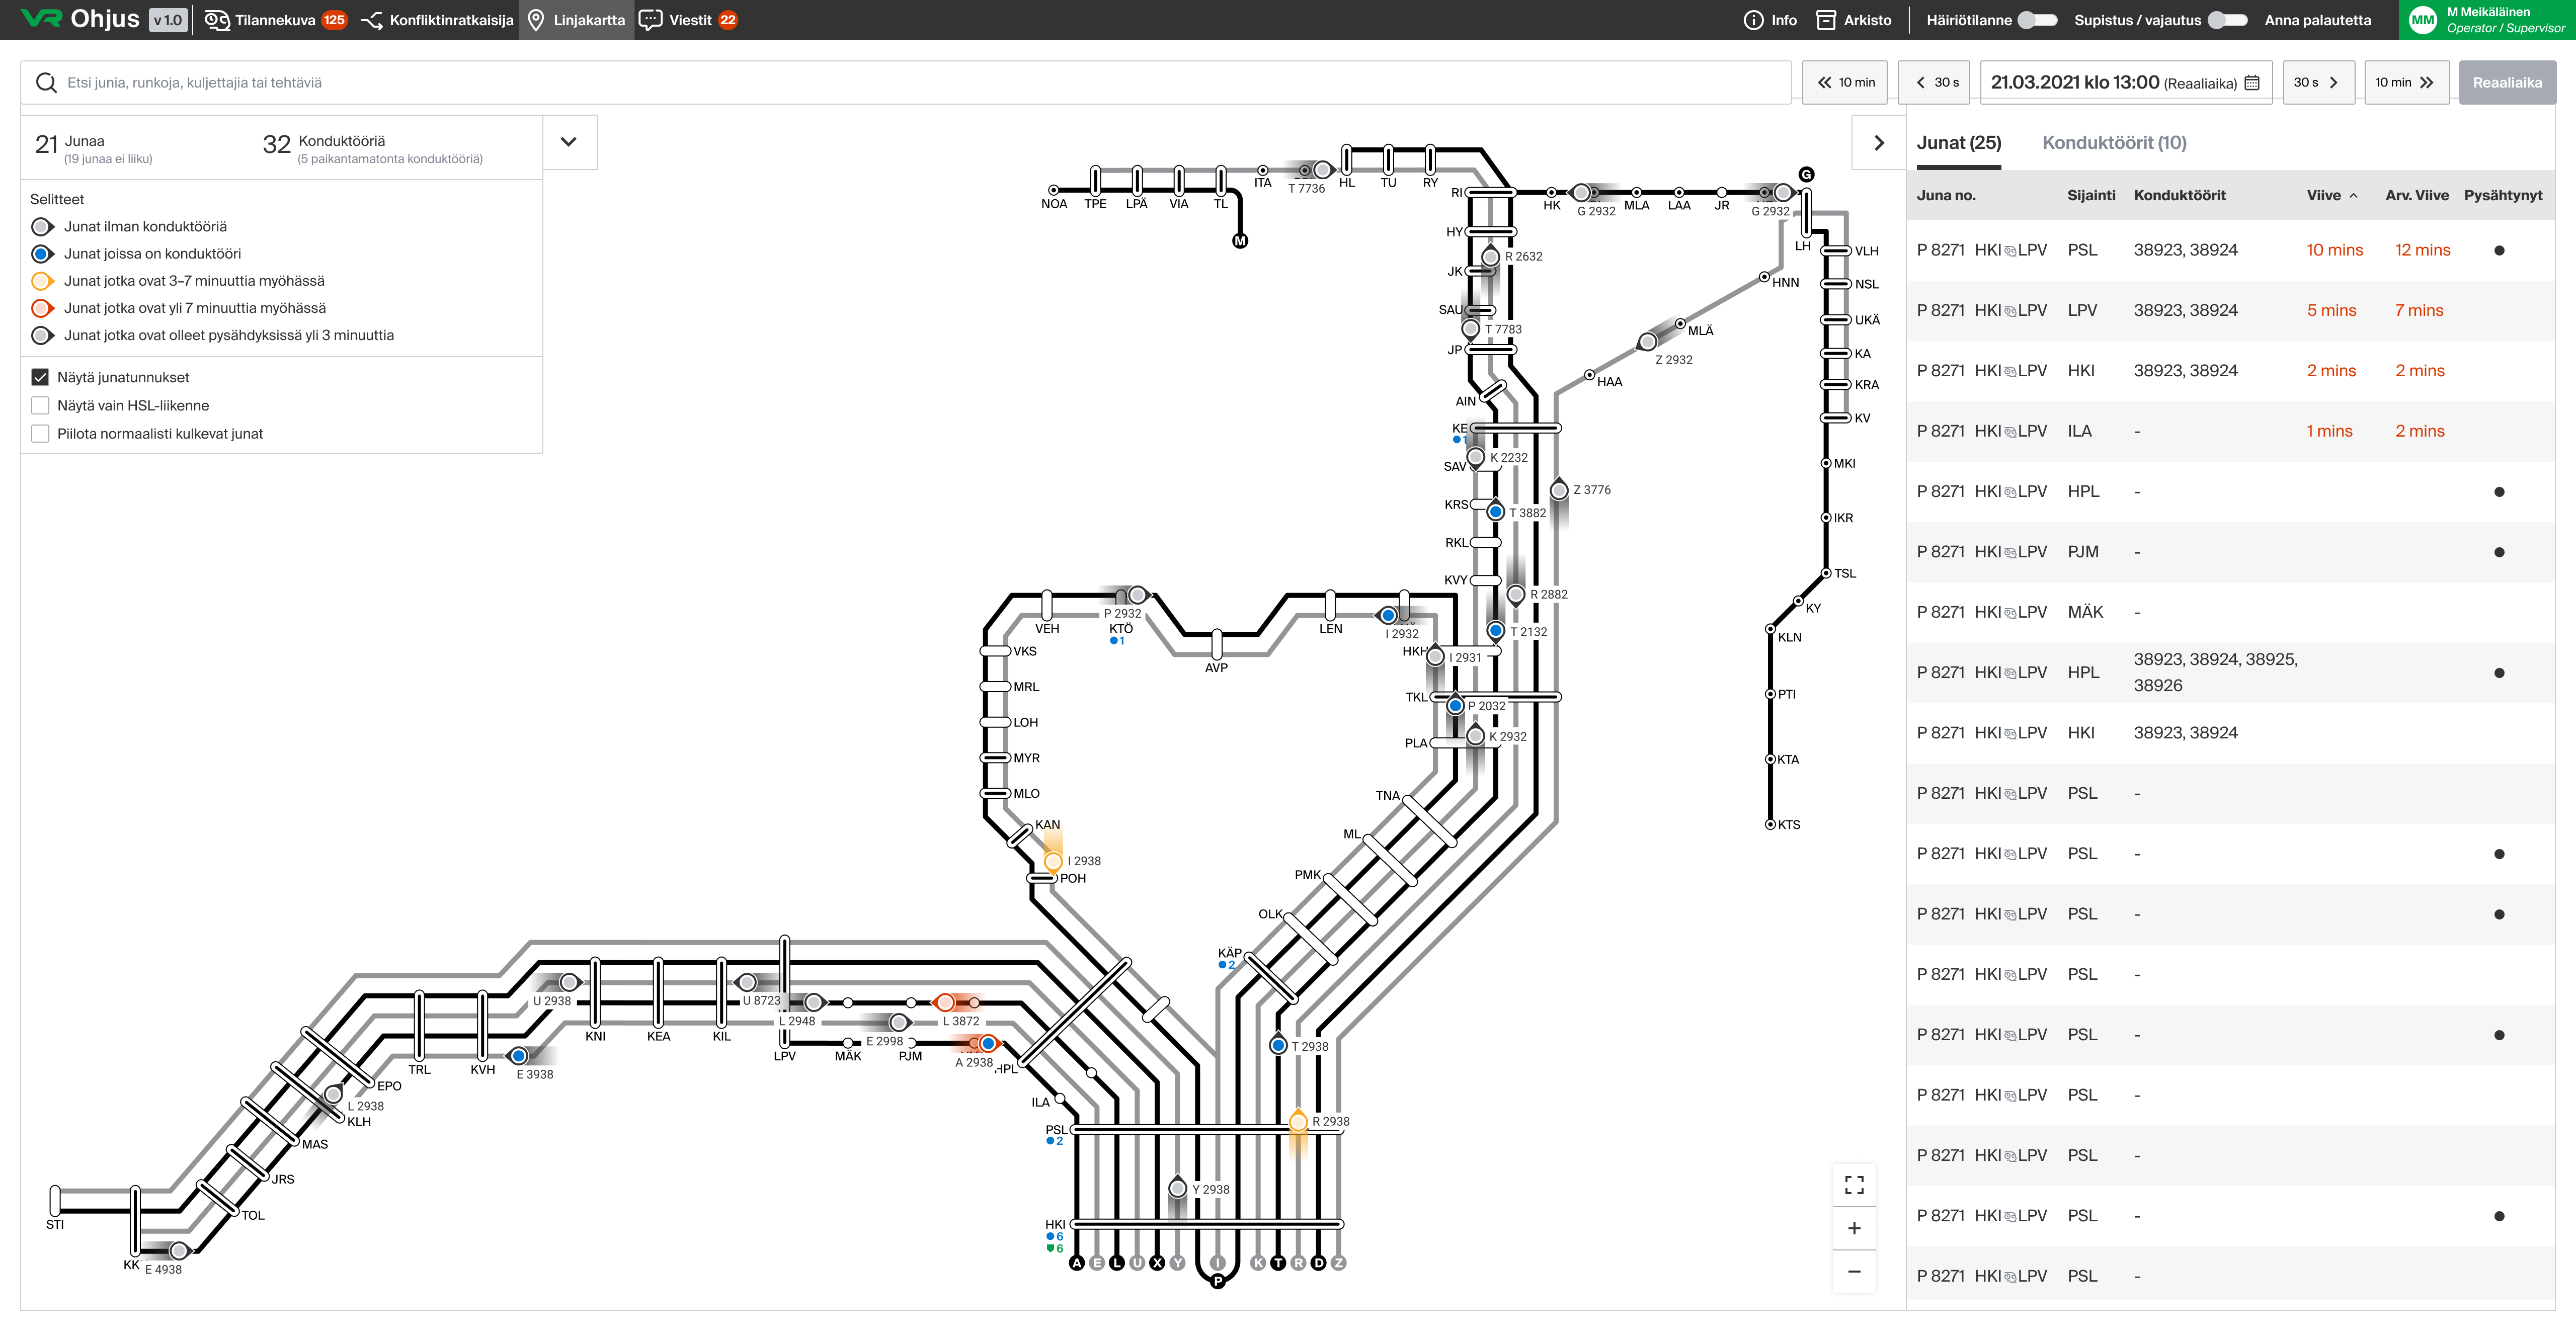2576x1344 pixels.
Task: Select train T 2938 marker
Action: 1278,1045
